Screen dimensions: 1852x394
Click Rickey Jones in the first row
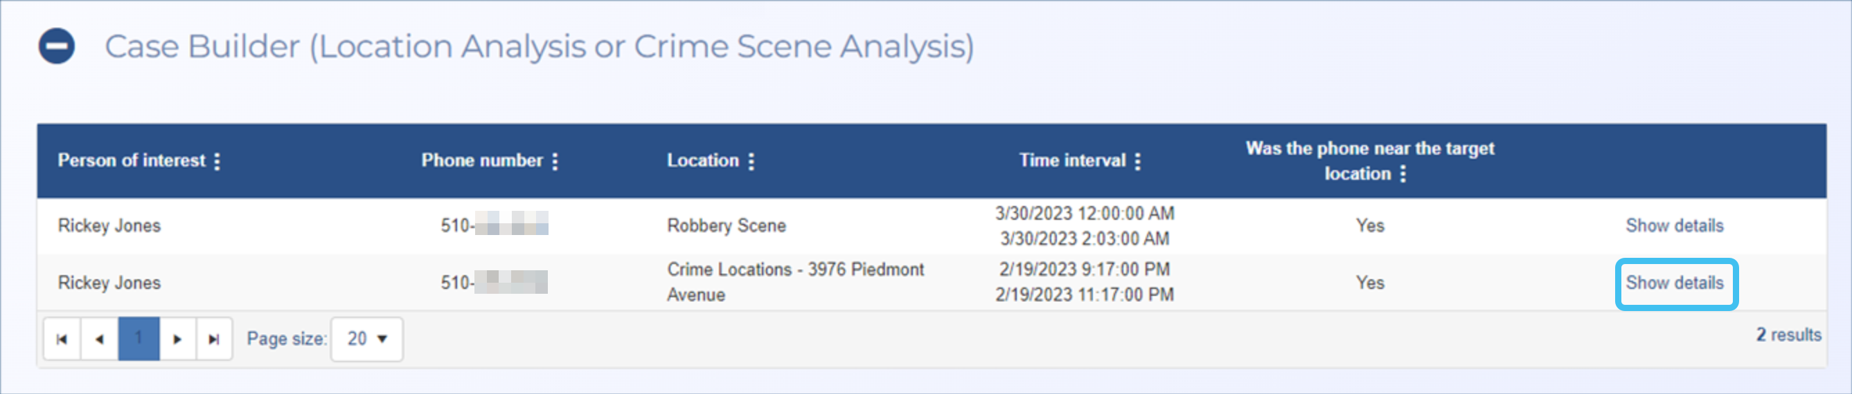(109, 226)
